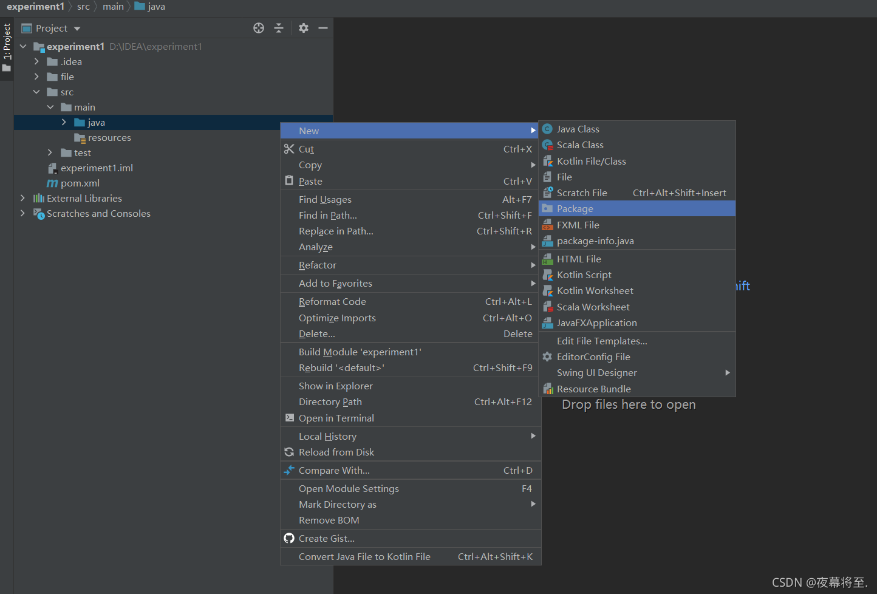Click the HTML File icon
Viewport: 877px width, 594px height.
coord(547,259)
